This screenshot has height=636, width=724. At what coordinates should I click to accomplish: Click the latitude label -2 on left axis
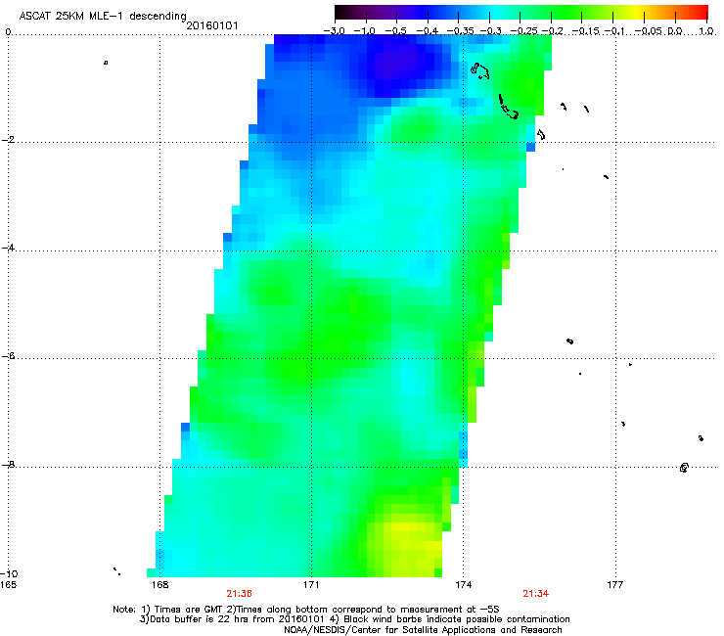coord(9,140)
